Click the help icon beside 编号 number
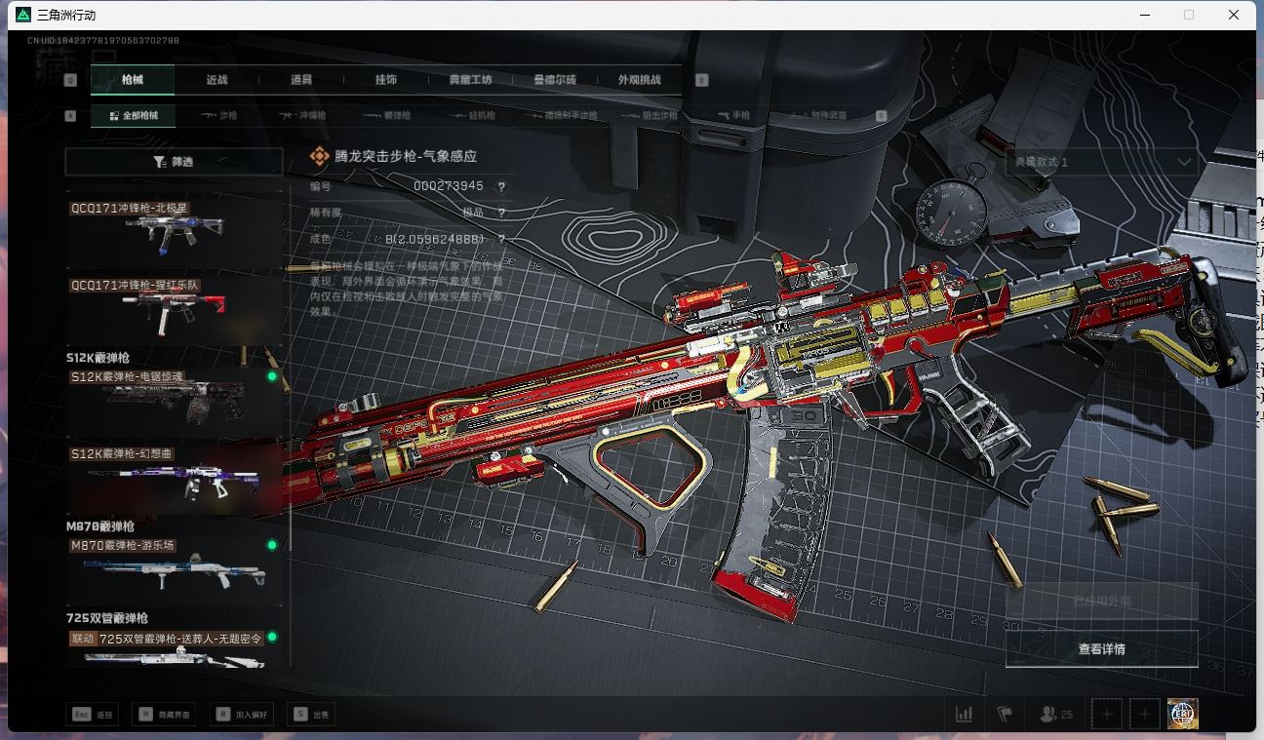 pos(502,187)
